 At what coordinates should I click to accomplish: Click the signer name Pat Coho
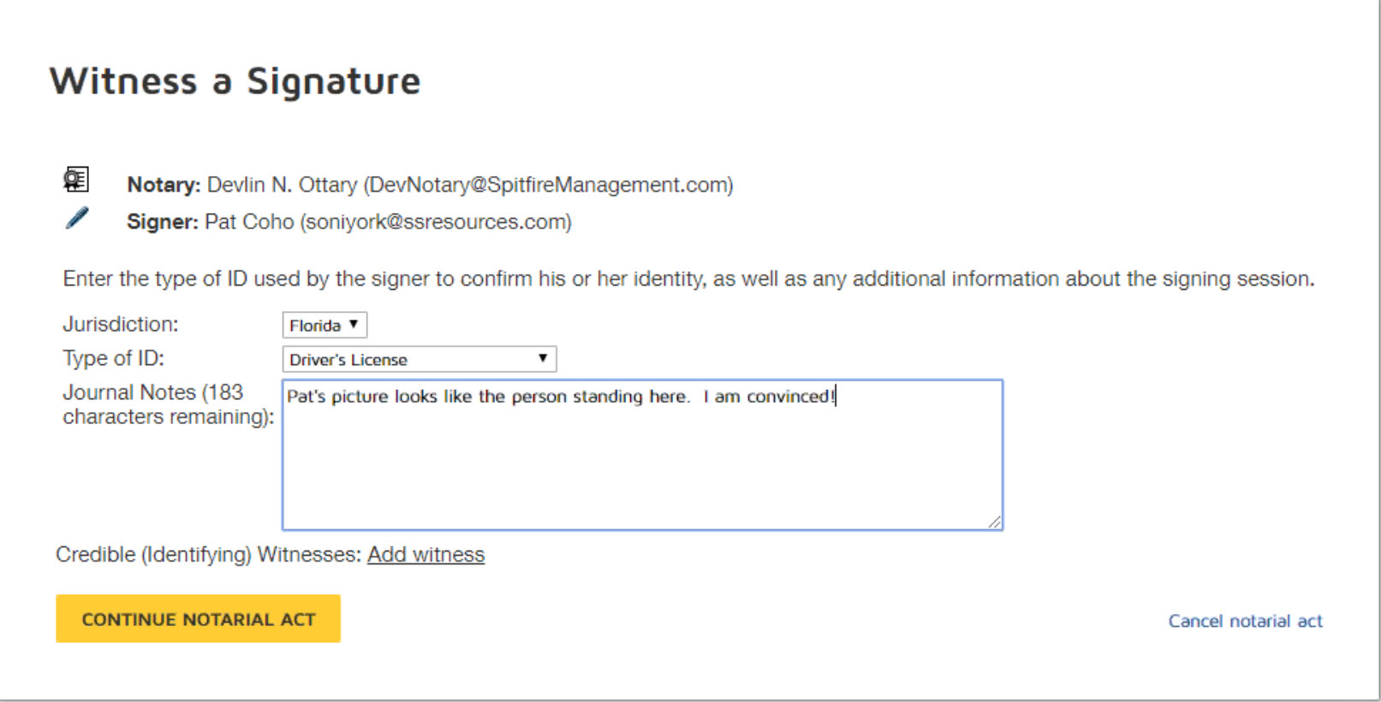coord(249,222)
